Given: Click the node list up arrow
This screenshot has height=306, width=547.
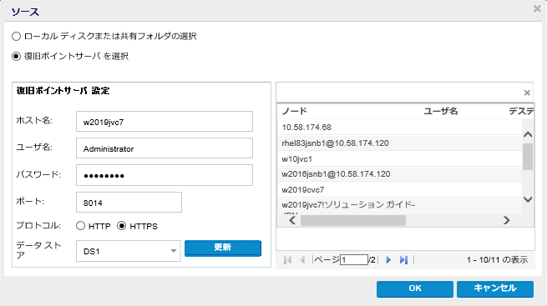Looking at the screenshot, I should (528, 134).
